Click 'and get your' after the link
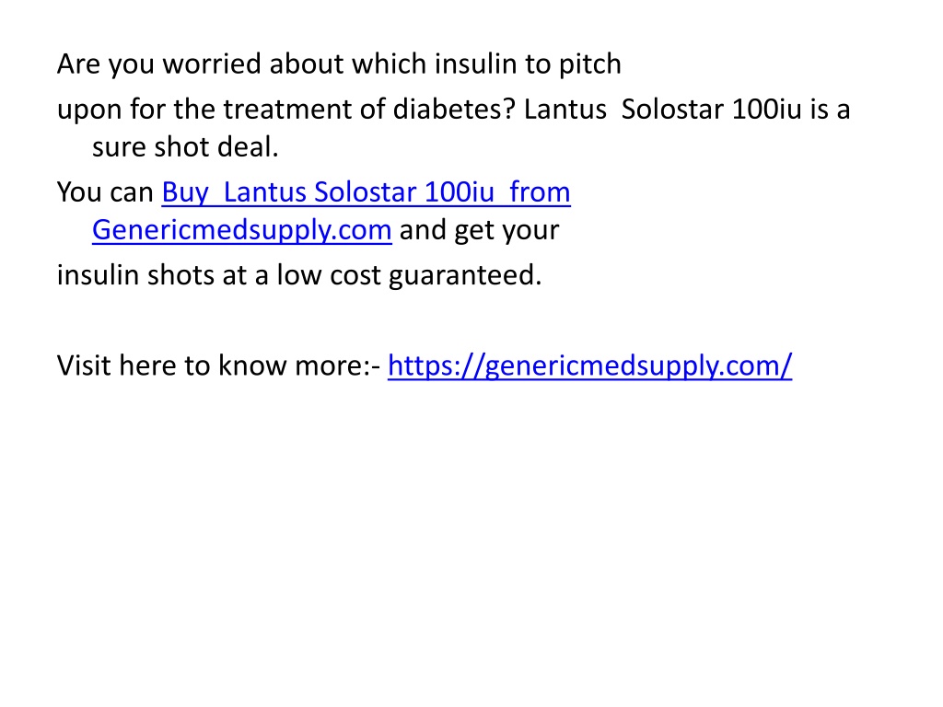943x707 pixels. (479, 231)
